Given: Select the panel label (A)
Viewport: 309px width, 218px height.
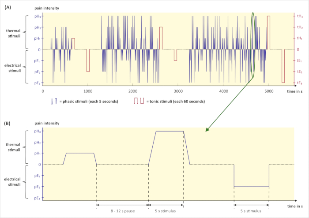Looking at the screenshot, I should [x=8, y=8].
